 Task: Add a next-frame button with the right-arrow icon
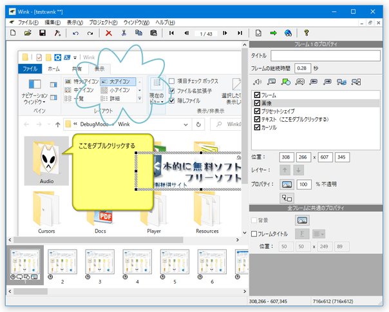[327, 82]
